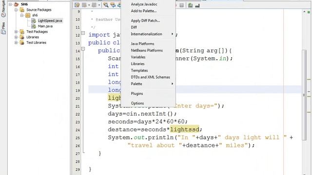The image size is (312, 175).
Task: Select the Test Packages tree label
Action: 37,32
